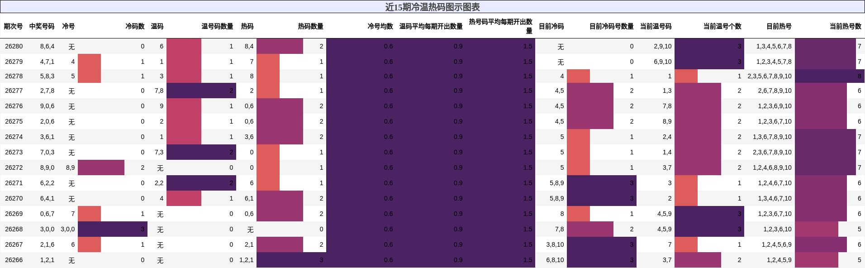Screen dimensions: 865x268
Task: Select period number 26279
Action: pos(14,62)
